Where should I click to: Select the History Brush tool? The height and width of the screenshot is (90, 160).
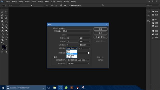coord(6,24)
